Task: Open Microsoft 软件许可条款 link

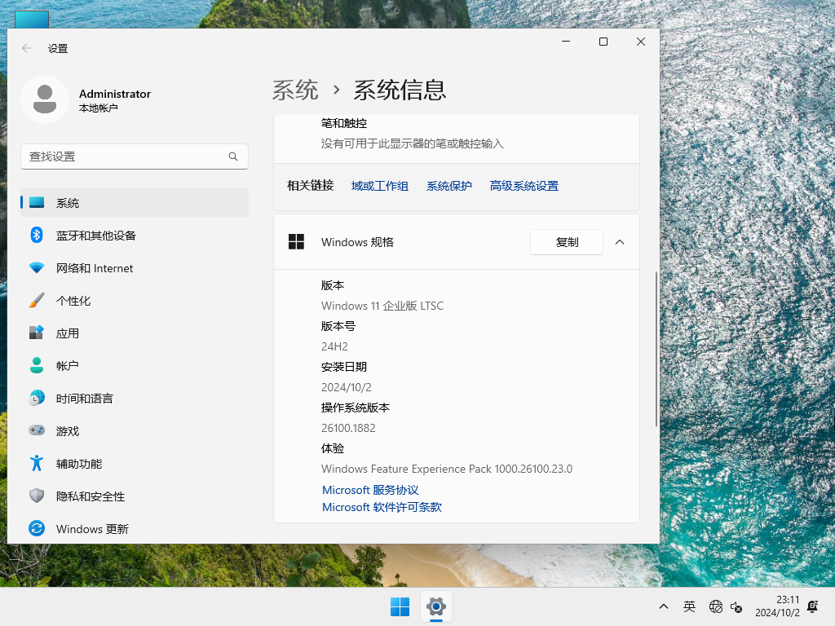Action: [382, 507]
